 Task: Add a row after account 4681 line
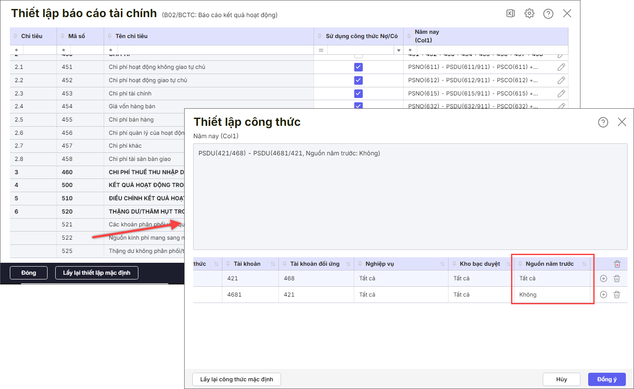click(x=604, y=295)
